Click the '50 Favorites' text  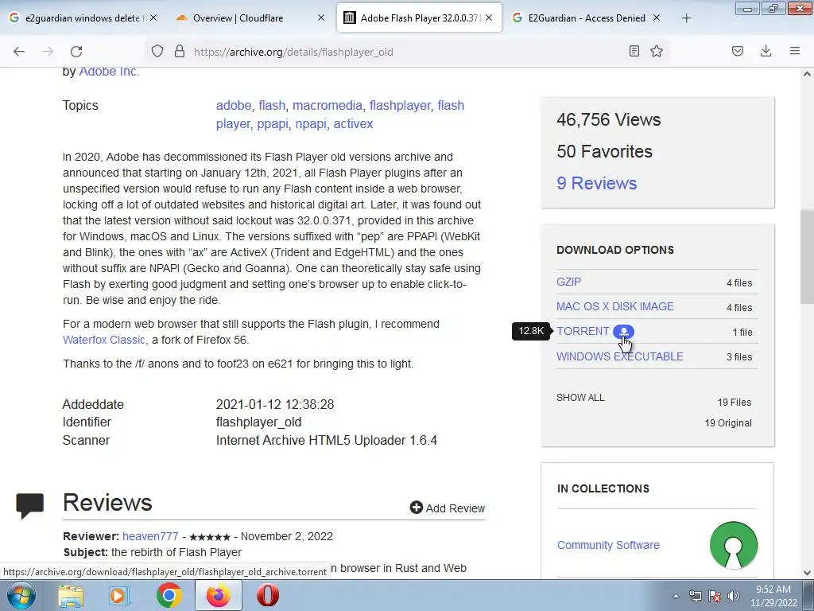(604, 151)
